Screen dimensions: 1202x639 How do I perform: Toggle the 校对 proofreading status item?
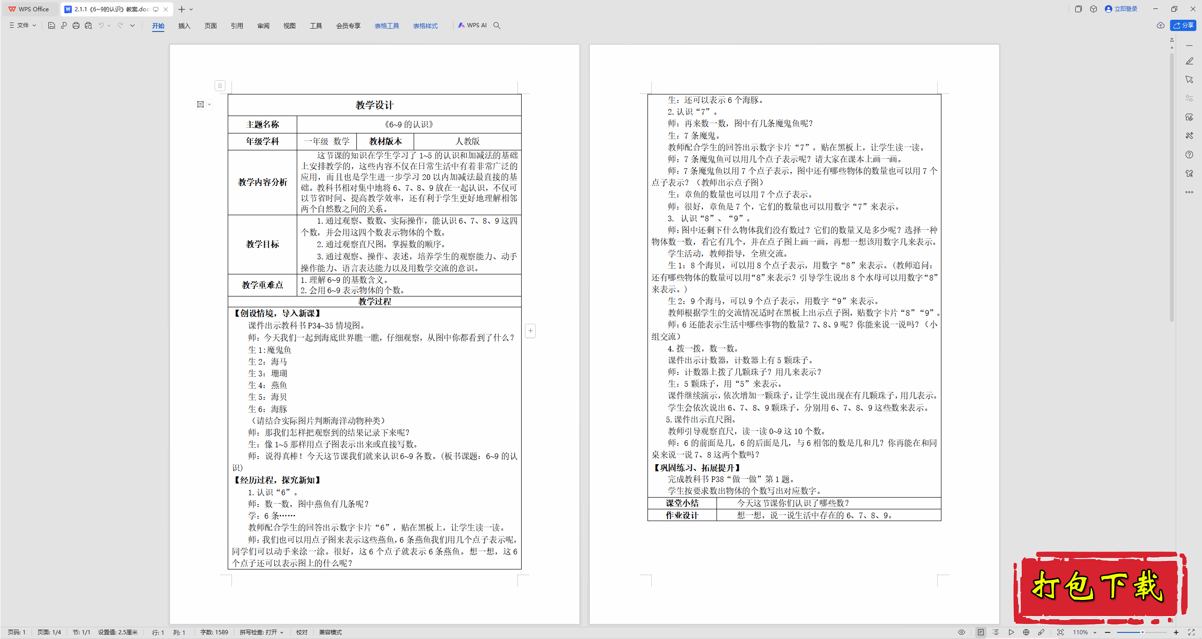(x=302, y=632)
